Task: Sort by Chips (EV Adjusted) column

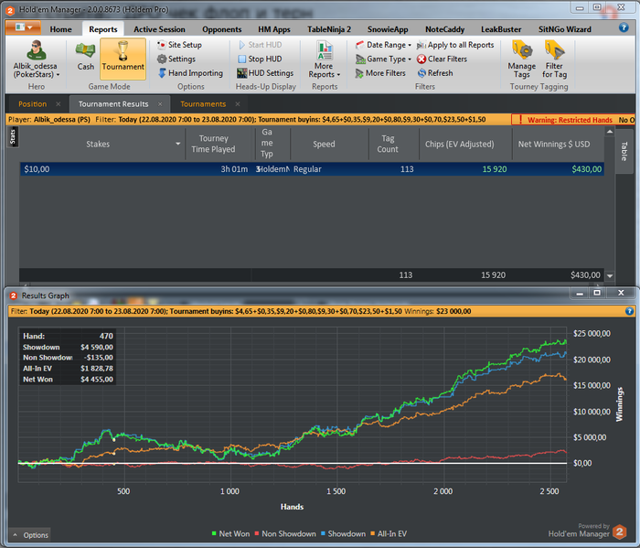Action: click(x=460, y=145)
